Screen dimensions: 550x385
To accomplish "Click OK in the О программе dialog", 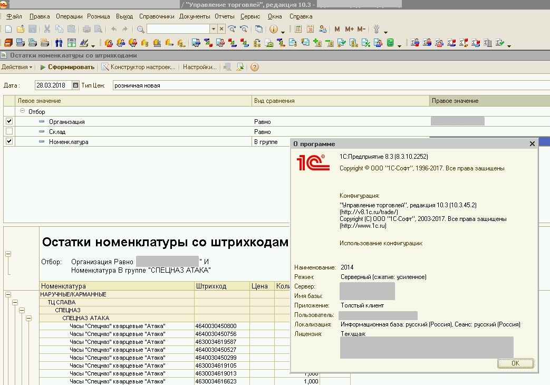I will (515, 363).
